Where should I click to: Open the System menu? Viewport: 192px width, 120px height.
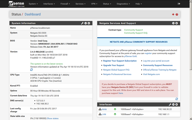tap(33, 4)
